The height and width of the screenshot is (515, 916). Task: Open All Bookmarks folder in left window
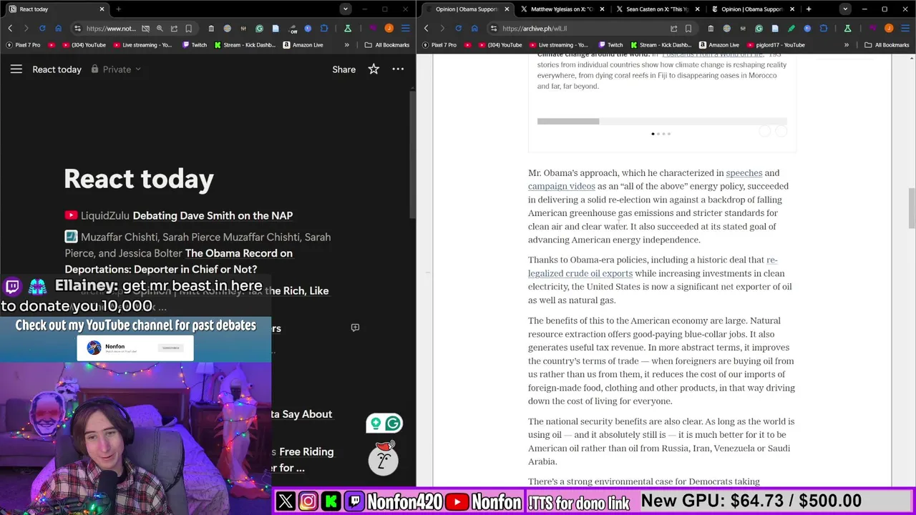(386, 44)
